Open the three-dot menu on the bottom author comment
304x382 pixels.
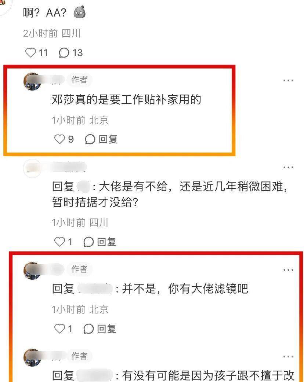(288, 357)
